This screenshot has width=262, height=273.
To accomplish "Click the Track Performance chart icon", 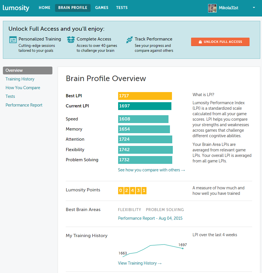I will [129, 40].
